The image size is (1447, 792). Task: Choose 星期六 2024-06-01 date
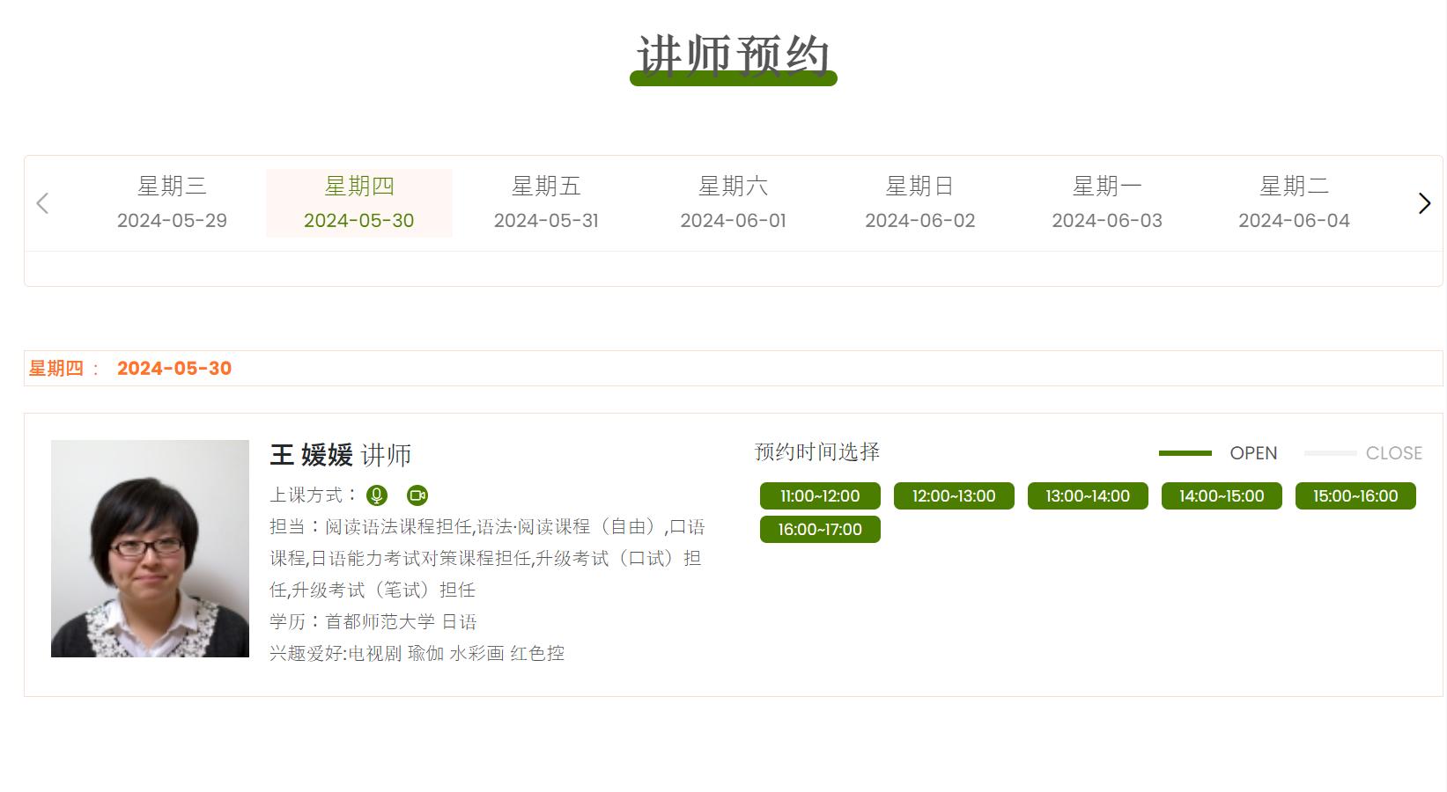pyautogui.click(x=733, y=203)
